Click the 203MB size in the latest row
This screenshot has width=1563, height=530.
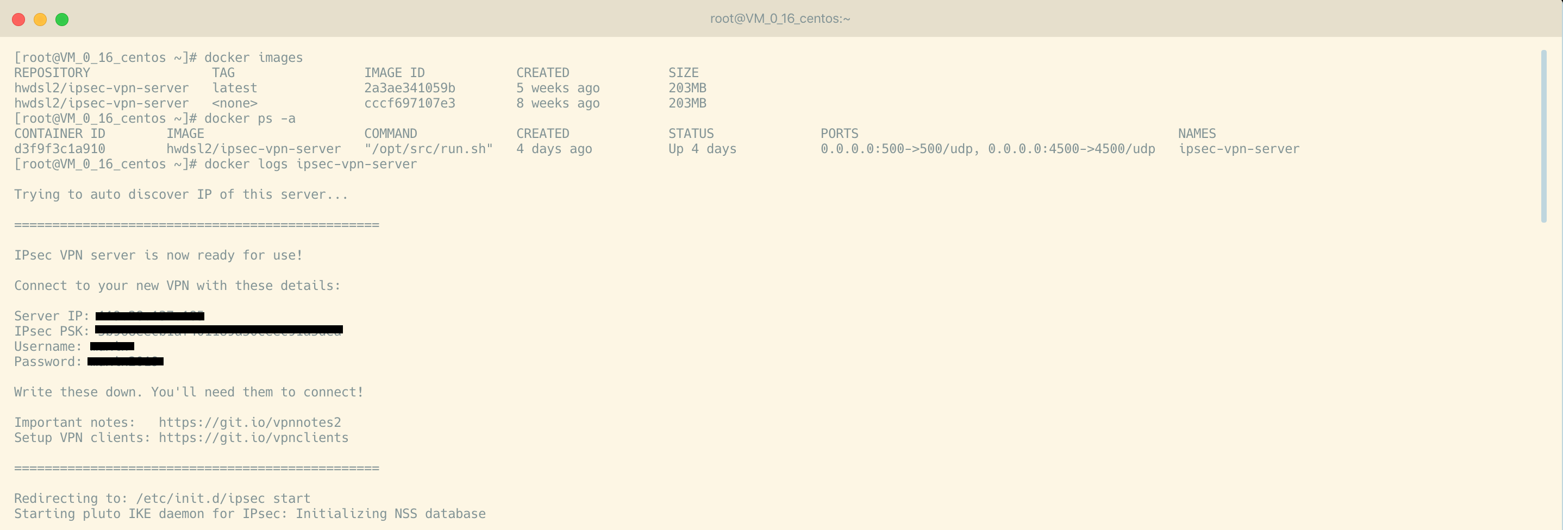(x=687, y=88)
